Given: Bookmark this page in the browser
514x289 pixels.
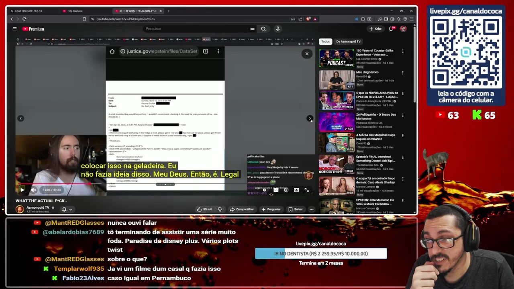Looking at the screenshot, I should [x=84, y=19].
